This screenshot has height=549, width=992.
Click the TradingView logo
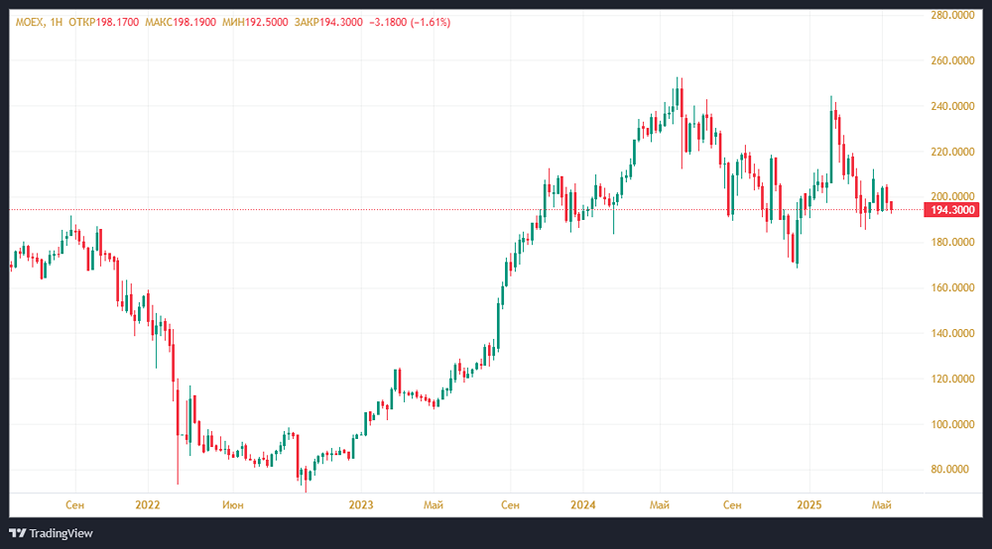[54, 533]
